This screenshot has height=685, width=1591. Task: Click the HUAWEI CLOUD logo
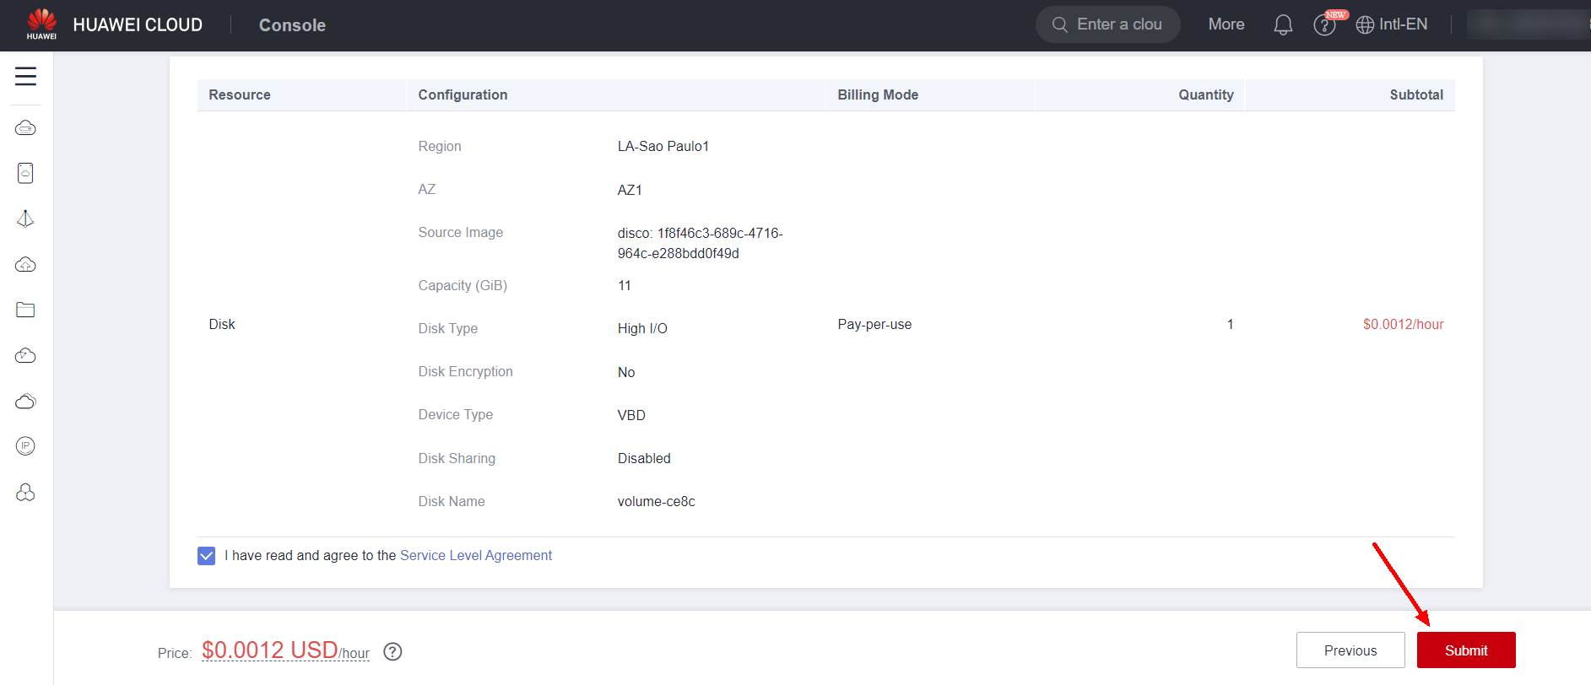point(115,25)
